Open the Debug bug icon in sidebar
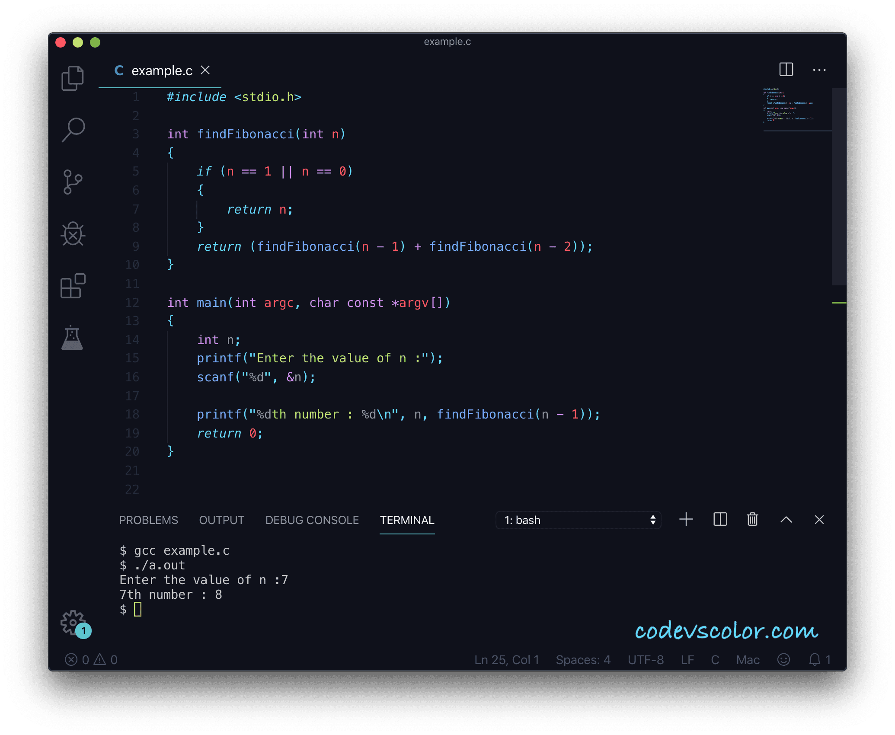 [x=73, y=234]
